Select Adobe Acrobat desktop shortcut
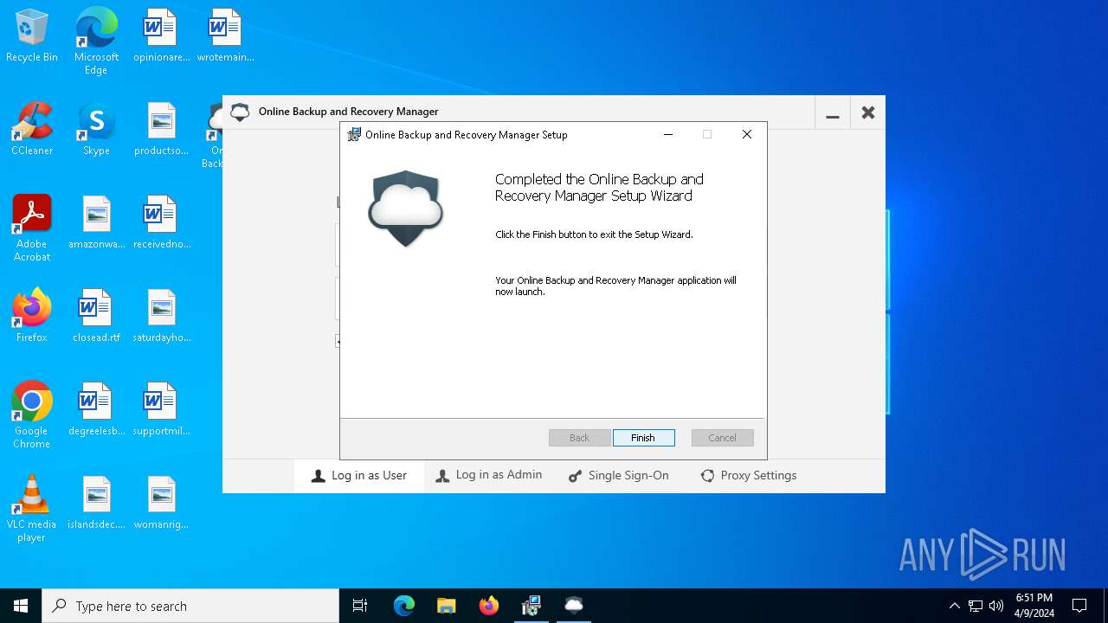Viewport: 1108px width, 623px height. click(32, 228)
